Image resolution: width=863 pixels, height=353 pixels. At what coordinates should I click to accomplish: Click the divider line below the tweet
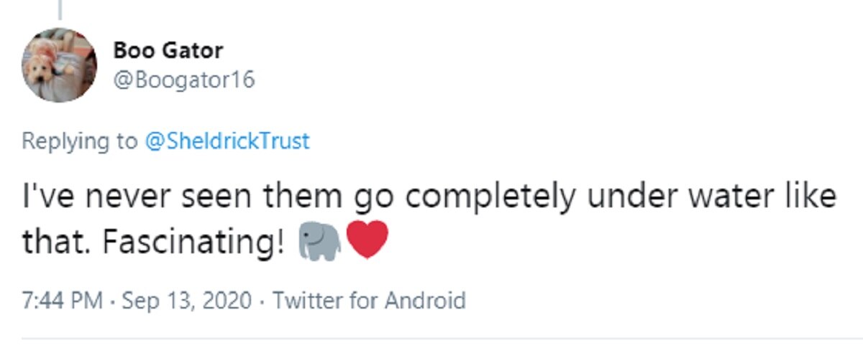click(x=431, y=339)
